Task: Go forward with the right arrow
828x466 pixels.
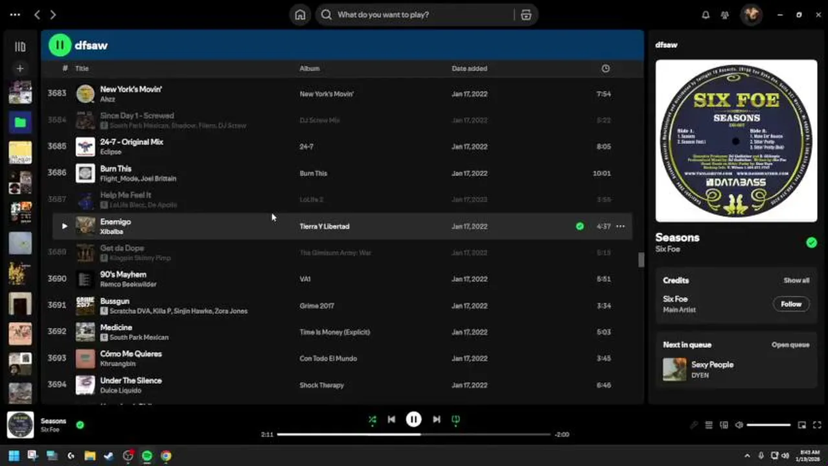Action: point(53,14)
